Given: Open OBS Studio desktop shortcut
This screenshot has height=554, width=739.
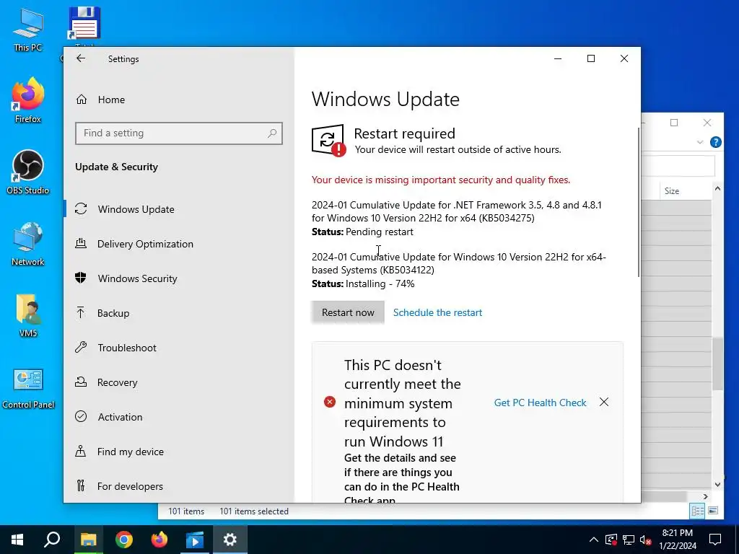Looking at the screenshot, I should point(28,172).
